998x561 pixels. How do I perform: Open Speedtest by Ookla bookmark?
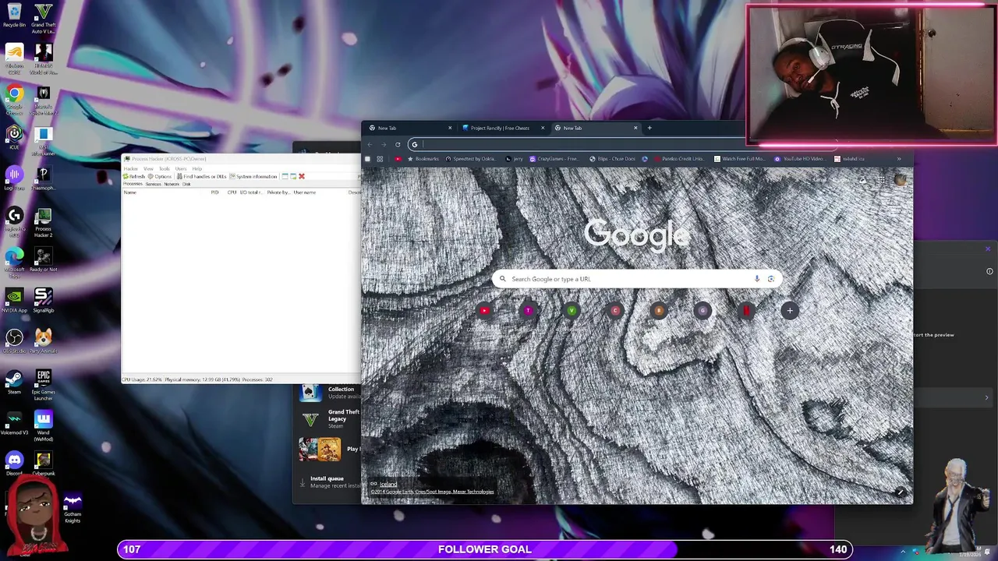click(x=470, y=159)
